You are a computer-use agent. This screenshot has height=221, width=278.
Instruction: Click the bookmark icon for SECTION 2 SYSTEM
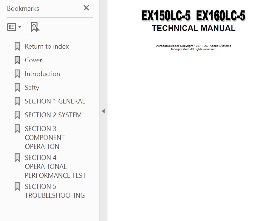click(17, 115)
